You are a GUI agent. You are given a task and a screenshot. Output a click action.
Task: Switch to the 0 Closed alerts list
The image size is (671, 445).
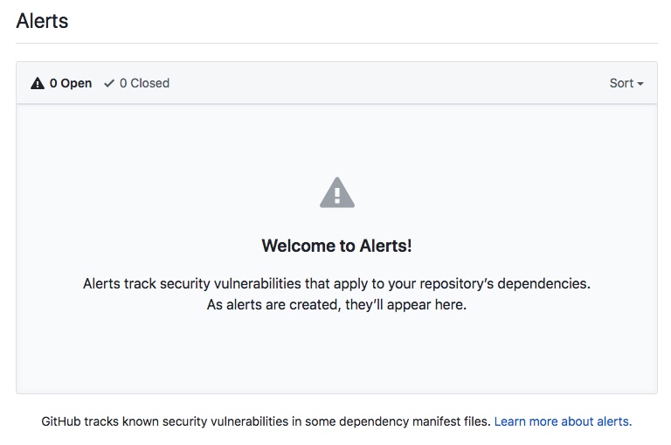[137, 83]
